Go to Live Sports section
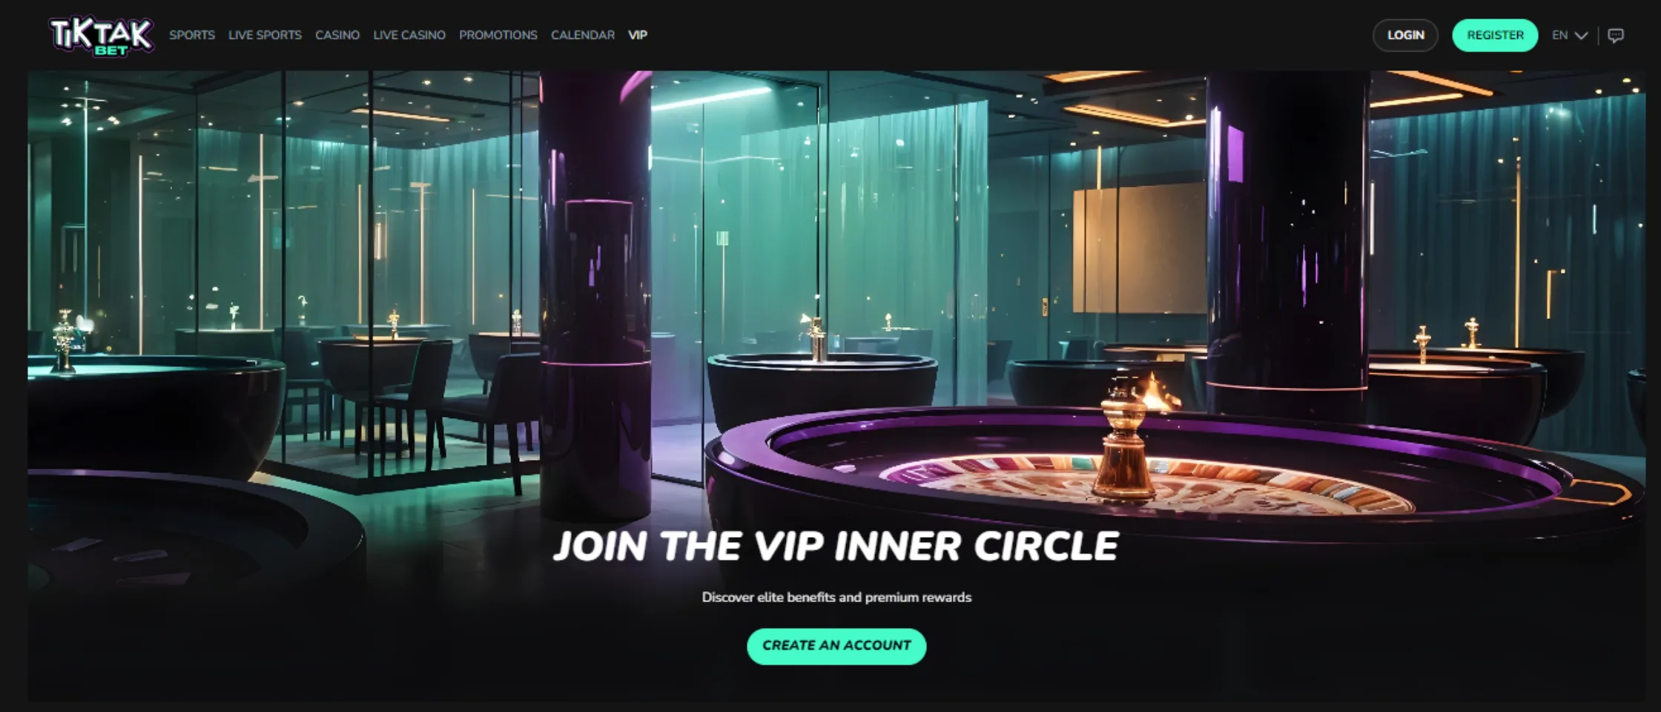The image size is (1661, 712). 265,35
